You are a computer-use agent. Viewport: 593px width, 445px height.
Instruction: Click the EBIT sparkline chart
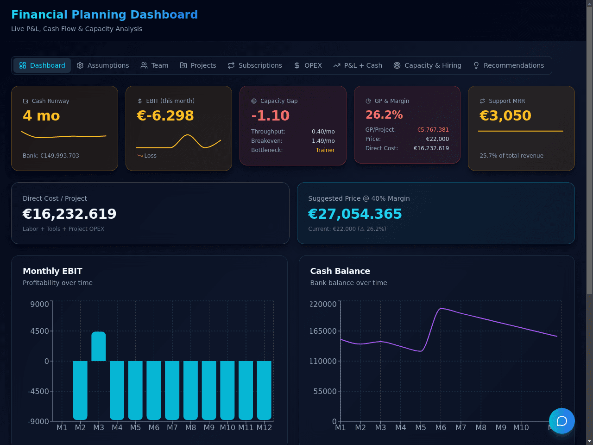[x=178, y=141]
